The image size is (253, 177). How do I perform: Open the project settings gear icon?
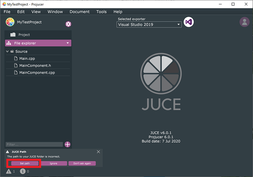click(68, 24)
